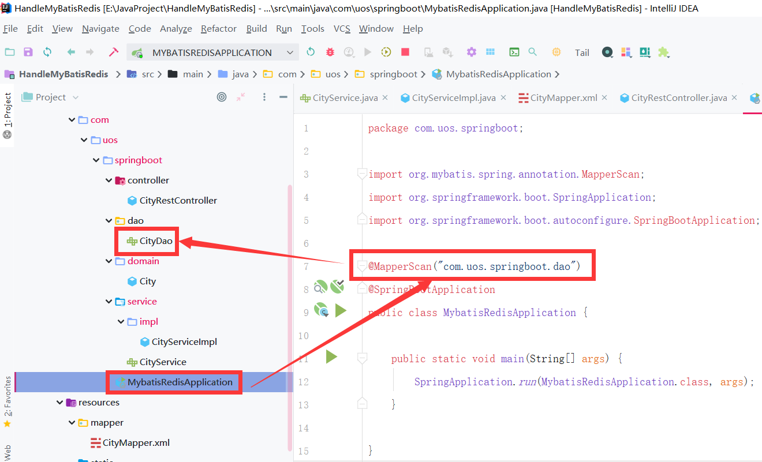
Task: Open Search Everywhere with the magnifier icon
Action: (x=532, y=52)
